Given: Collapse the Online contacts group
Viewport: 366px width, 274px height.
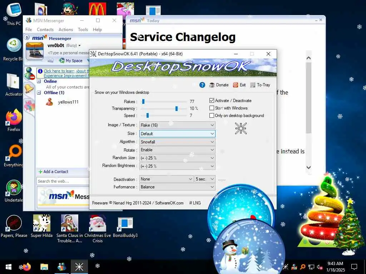Looking at the screenshot, I should [x=39, y=81].
